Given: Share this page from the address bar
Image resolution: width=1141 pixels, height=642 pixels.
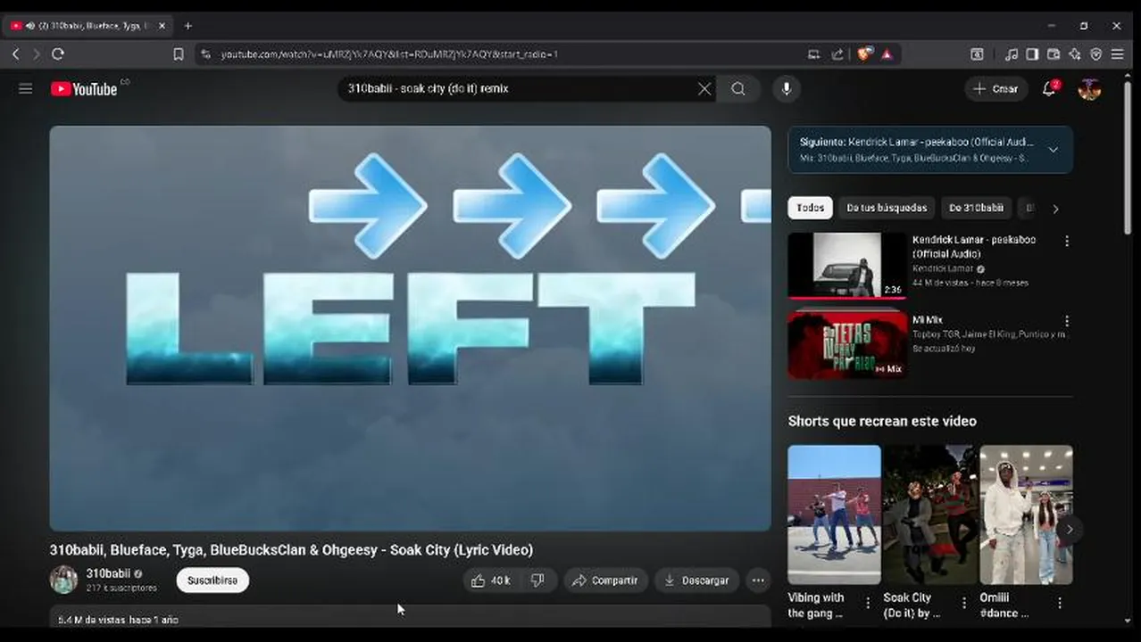Looking at the screenshot, I should point(837,54).
